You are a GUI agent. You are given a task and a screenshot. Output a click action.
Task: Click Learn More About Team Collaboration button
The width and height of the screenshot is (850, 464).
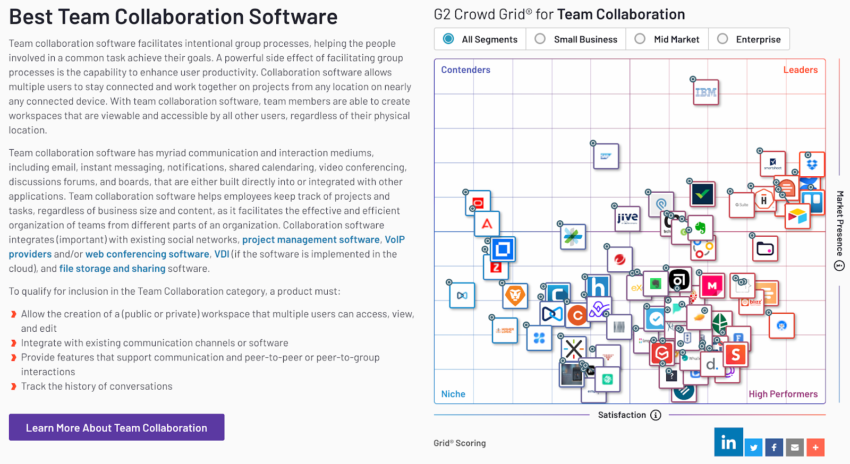[x=116, y=427]
